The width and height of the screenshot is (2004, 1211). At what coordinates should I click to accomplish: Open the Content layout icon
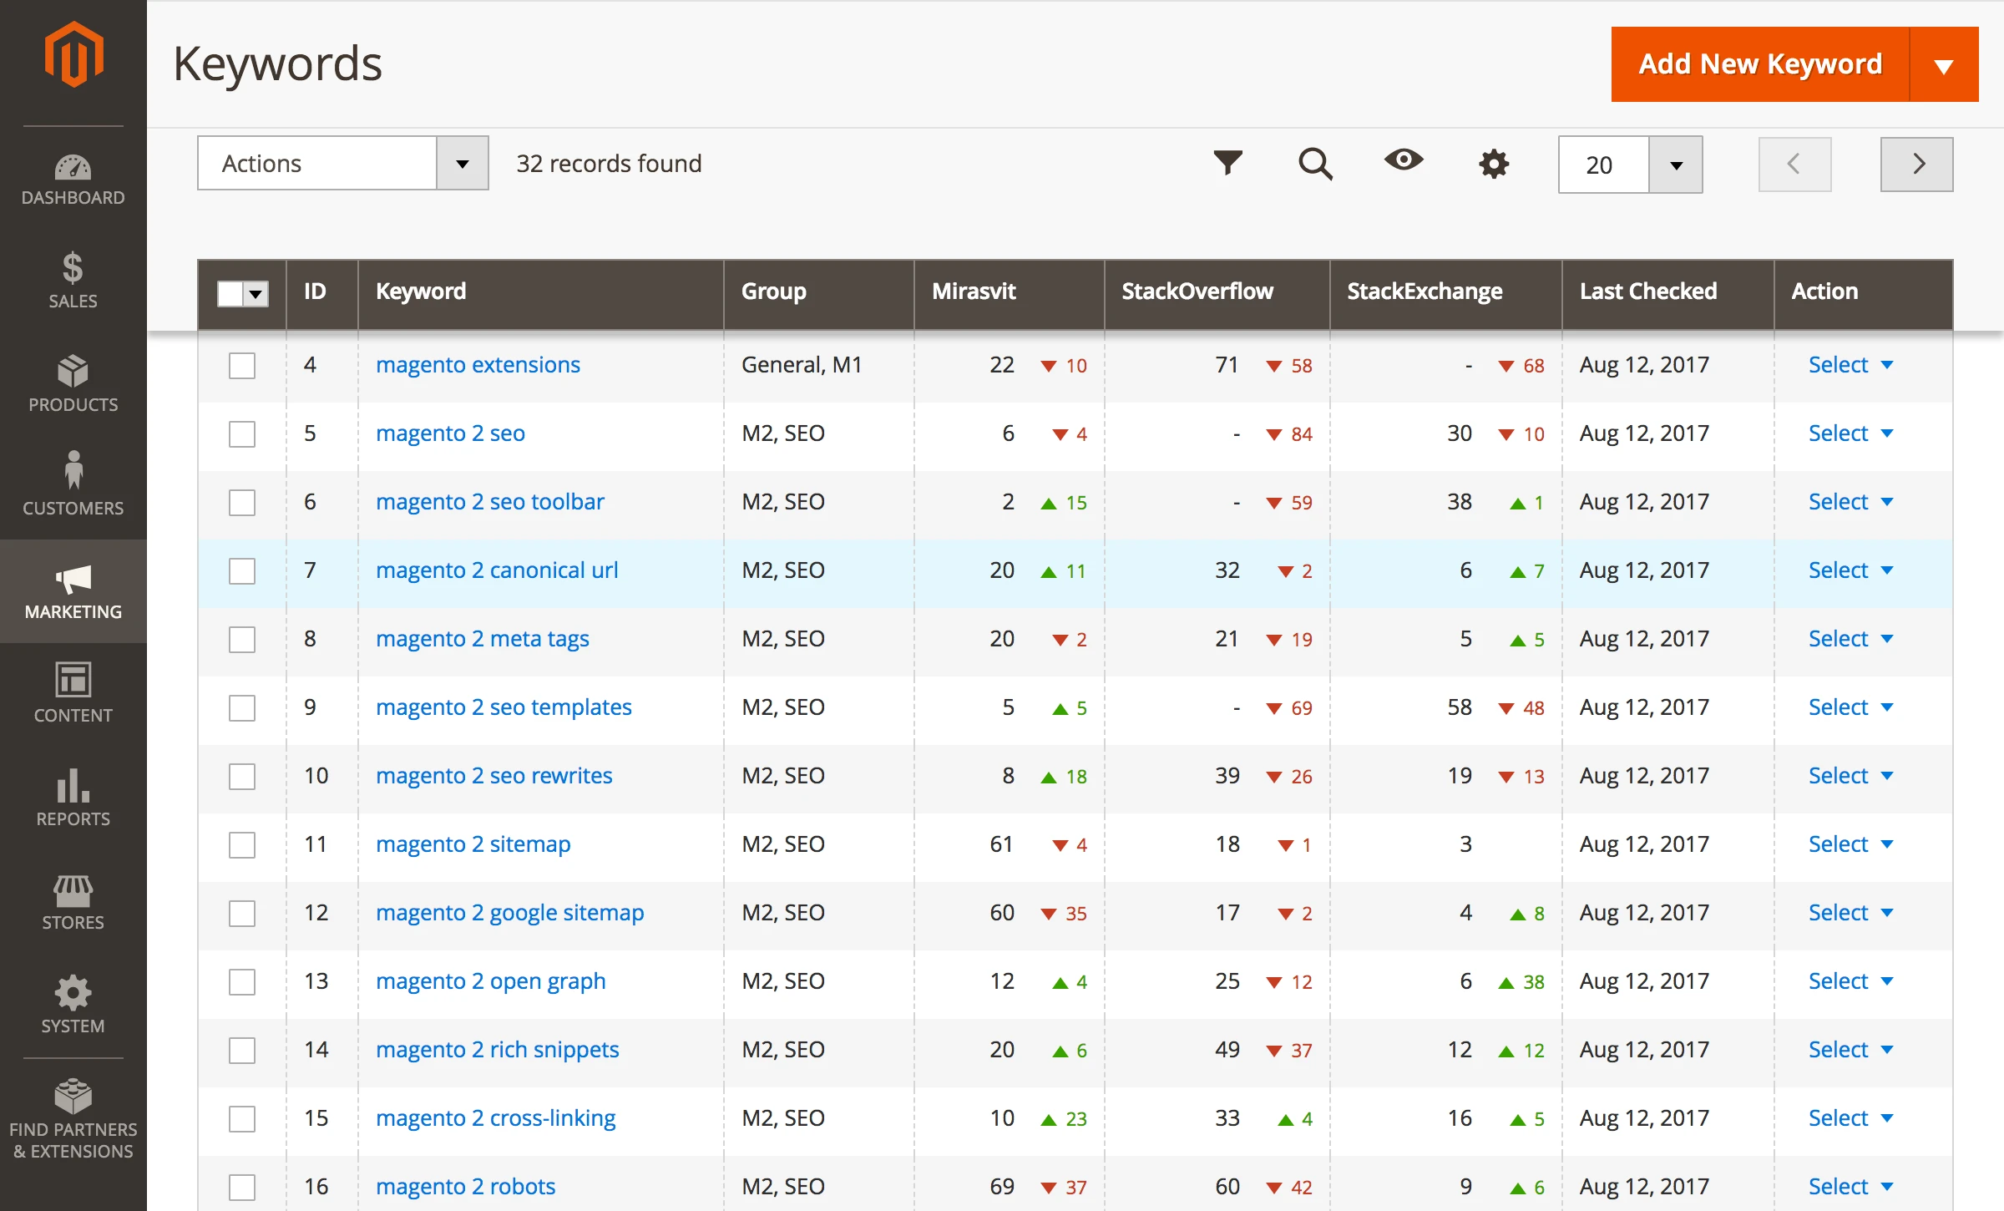[73, 680]
